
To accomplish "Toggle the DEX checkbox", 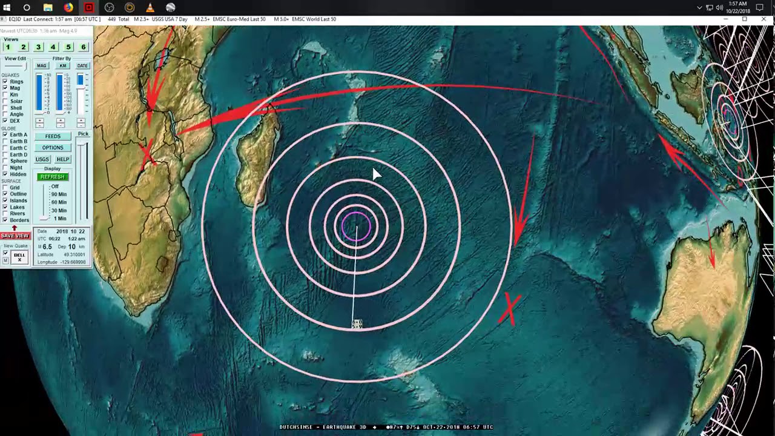I will coord(5,121).
